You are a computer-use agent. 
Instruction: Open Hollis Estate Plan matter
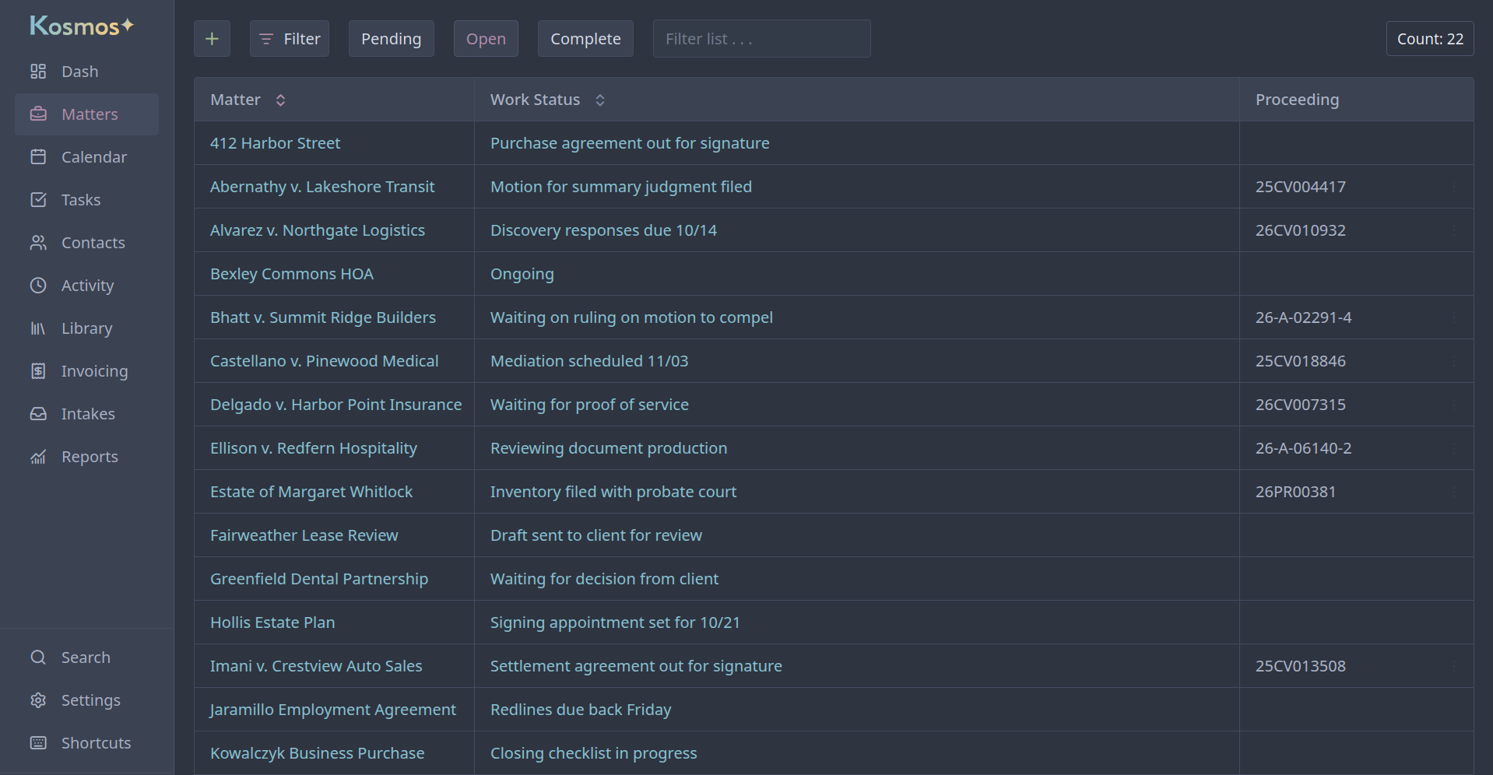(x=272, y=622)
